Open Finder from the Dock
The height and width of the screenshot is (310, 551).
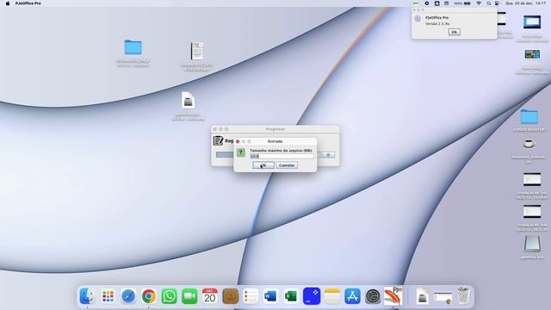click(x=88, y=296)
